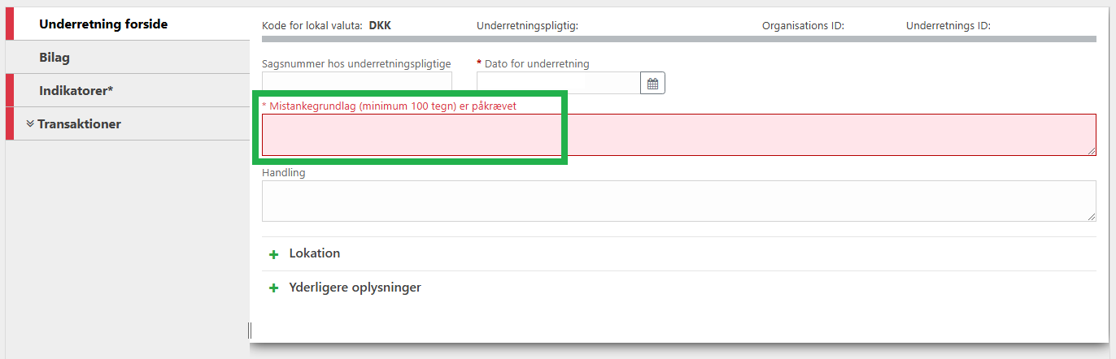
Task: Open the calendar date picker icon
Action: [652, 83]
